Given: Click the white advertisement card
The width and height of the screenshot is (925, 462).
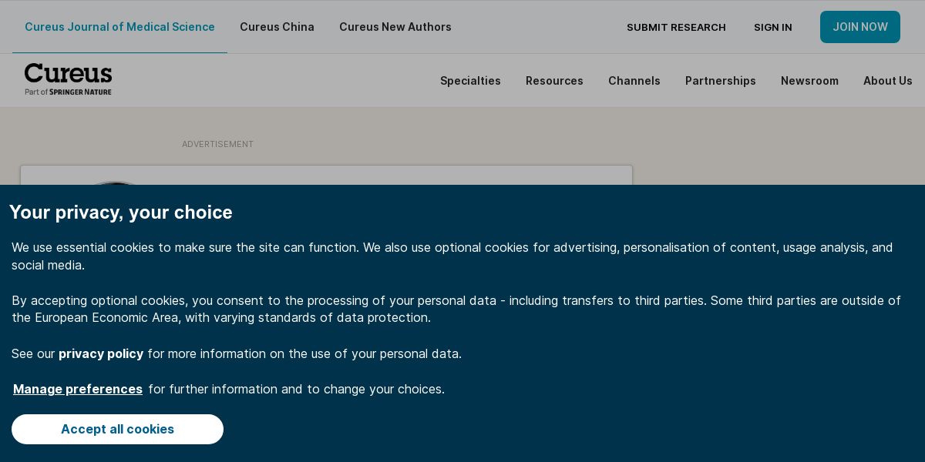Looking at the screenshot, I should 326,175.
